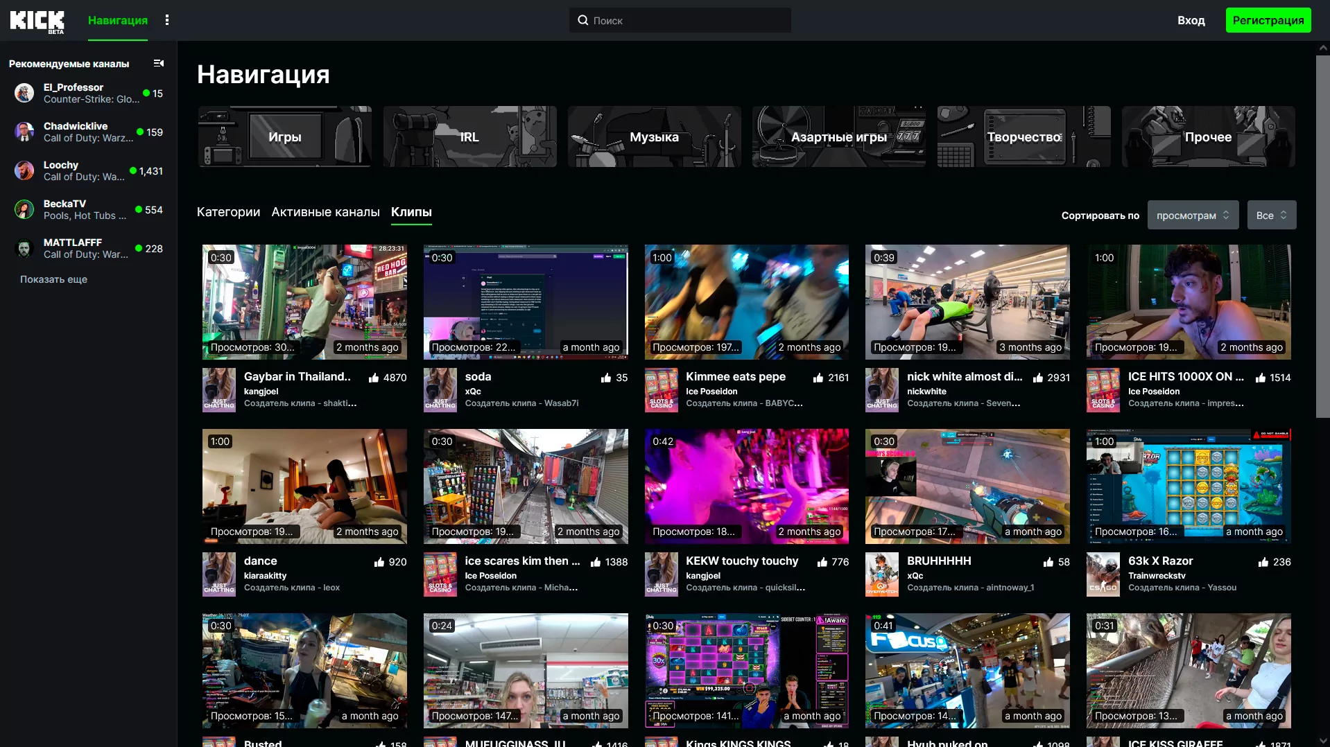The image size is (1330, 747).
Task: Open MATTLAFFF channel avatar
Action: 24,248
